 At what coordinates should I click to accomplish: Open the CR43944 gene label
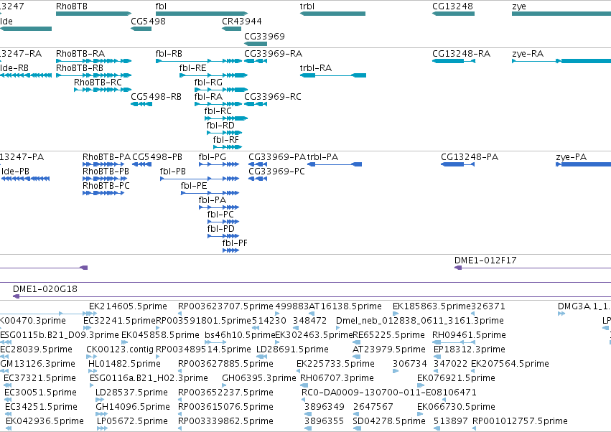[x=241, y=21]
